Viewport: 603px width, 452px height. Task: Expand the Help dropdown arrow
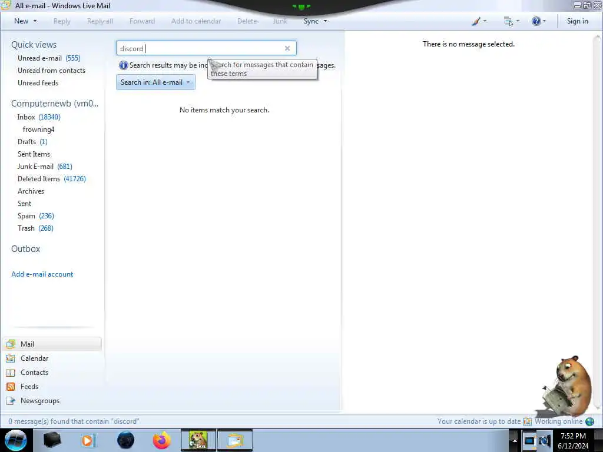click(544, 21)
